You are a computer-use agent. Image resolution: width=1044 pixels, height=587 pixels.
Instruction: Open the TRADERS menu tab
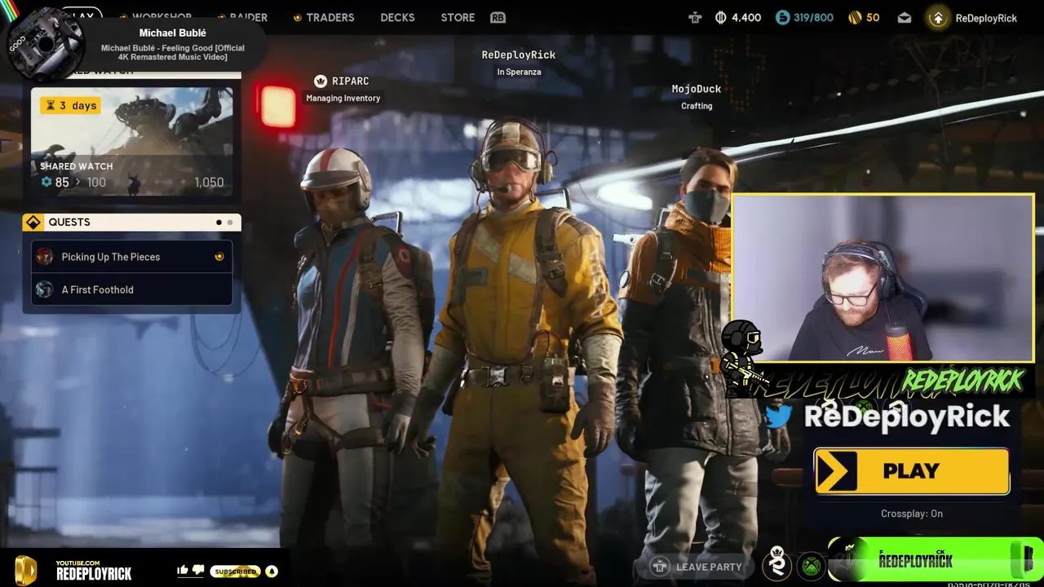coord(330,17)
